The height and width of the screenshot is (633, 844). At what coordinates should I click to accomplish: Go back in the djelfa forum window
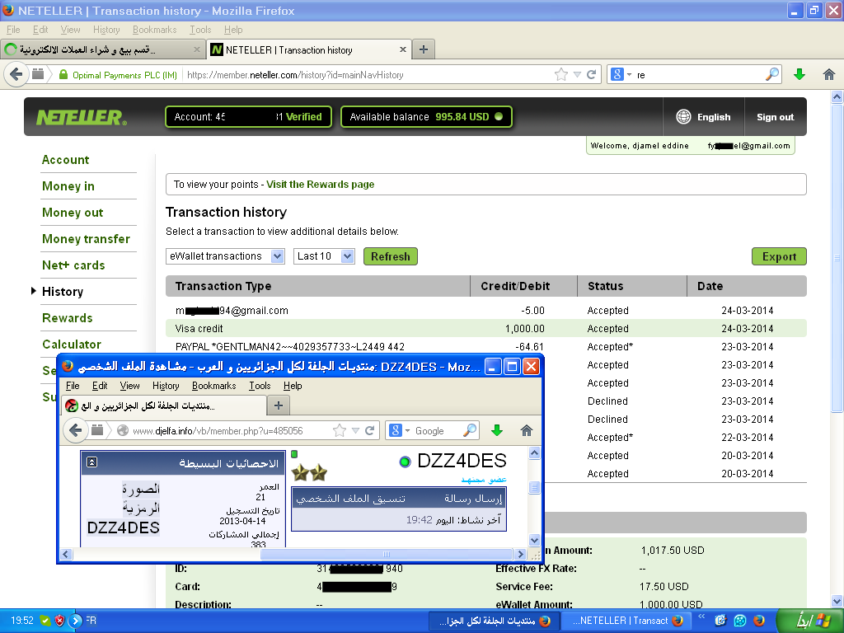coord(75,430)
